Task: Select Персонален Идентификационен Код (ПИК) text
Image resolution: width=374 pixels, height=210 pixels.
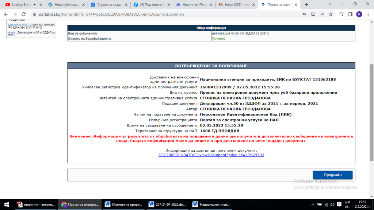Action: point(246,114)
